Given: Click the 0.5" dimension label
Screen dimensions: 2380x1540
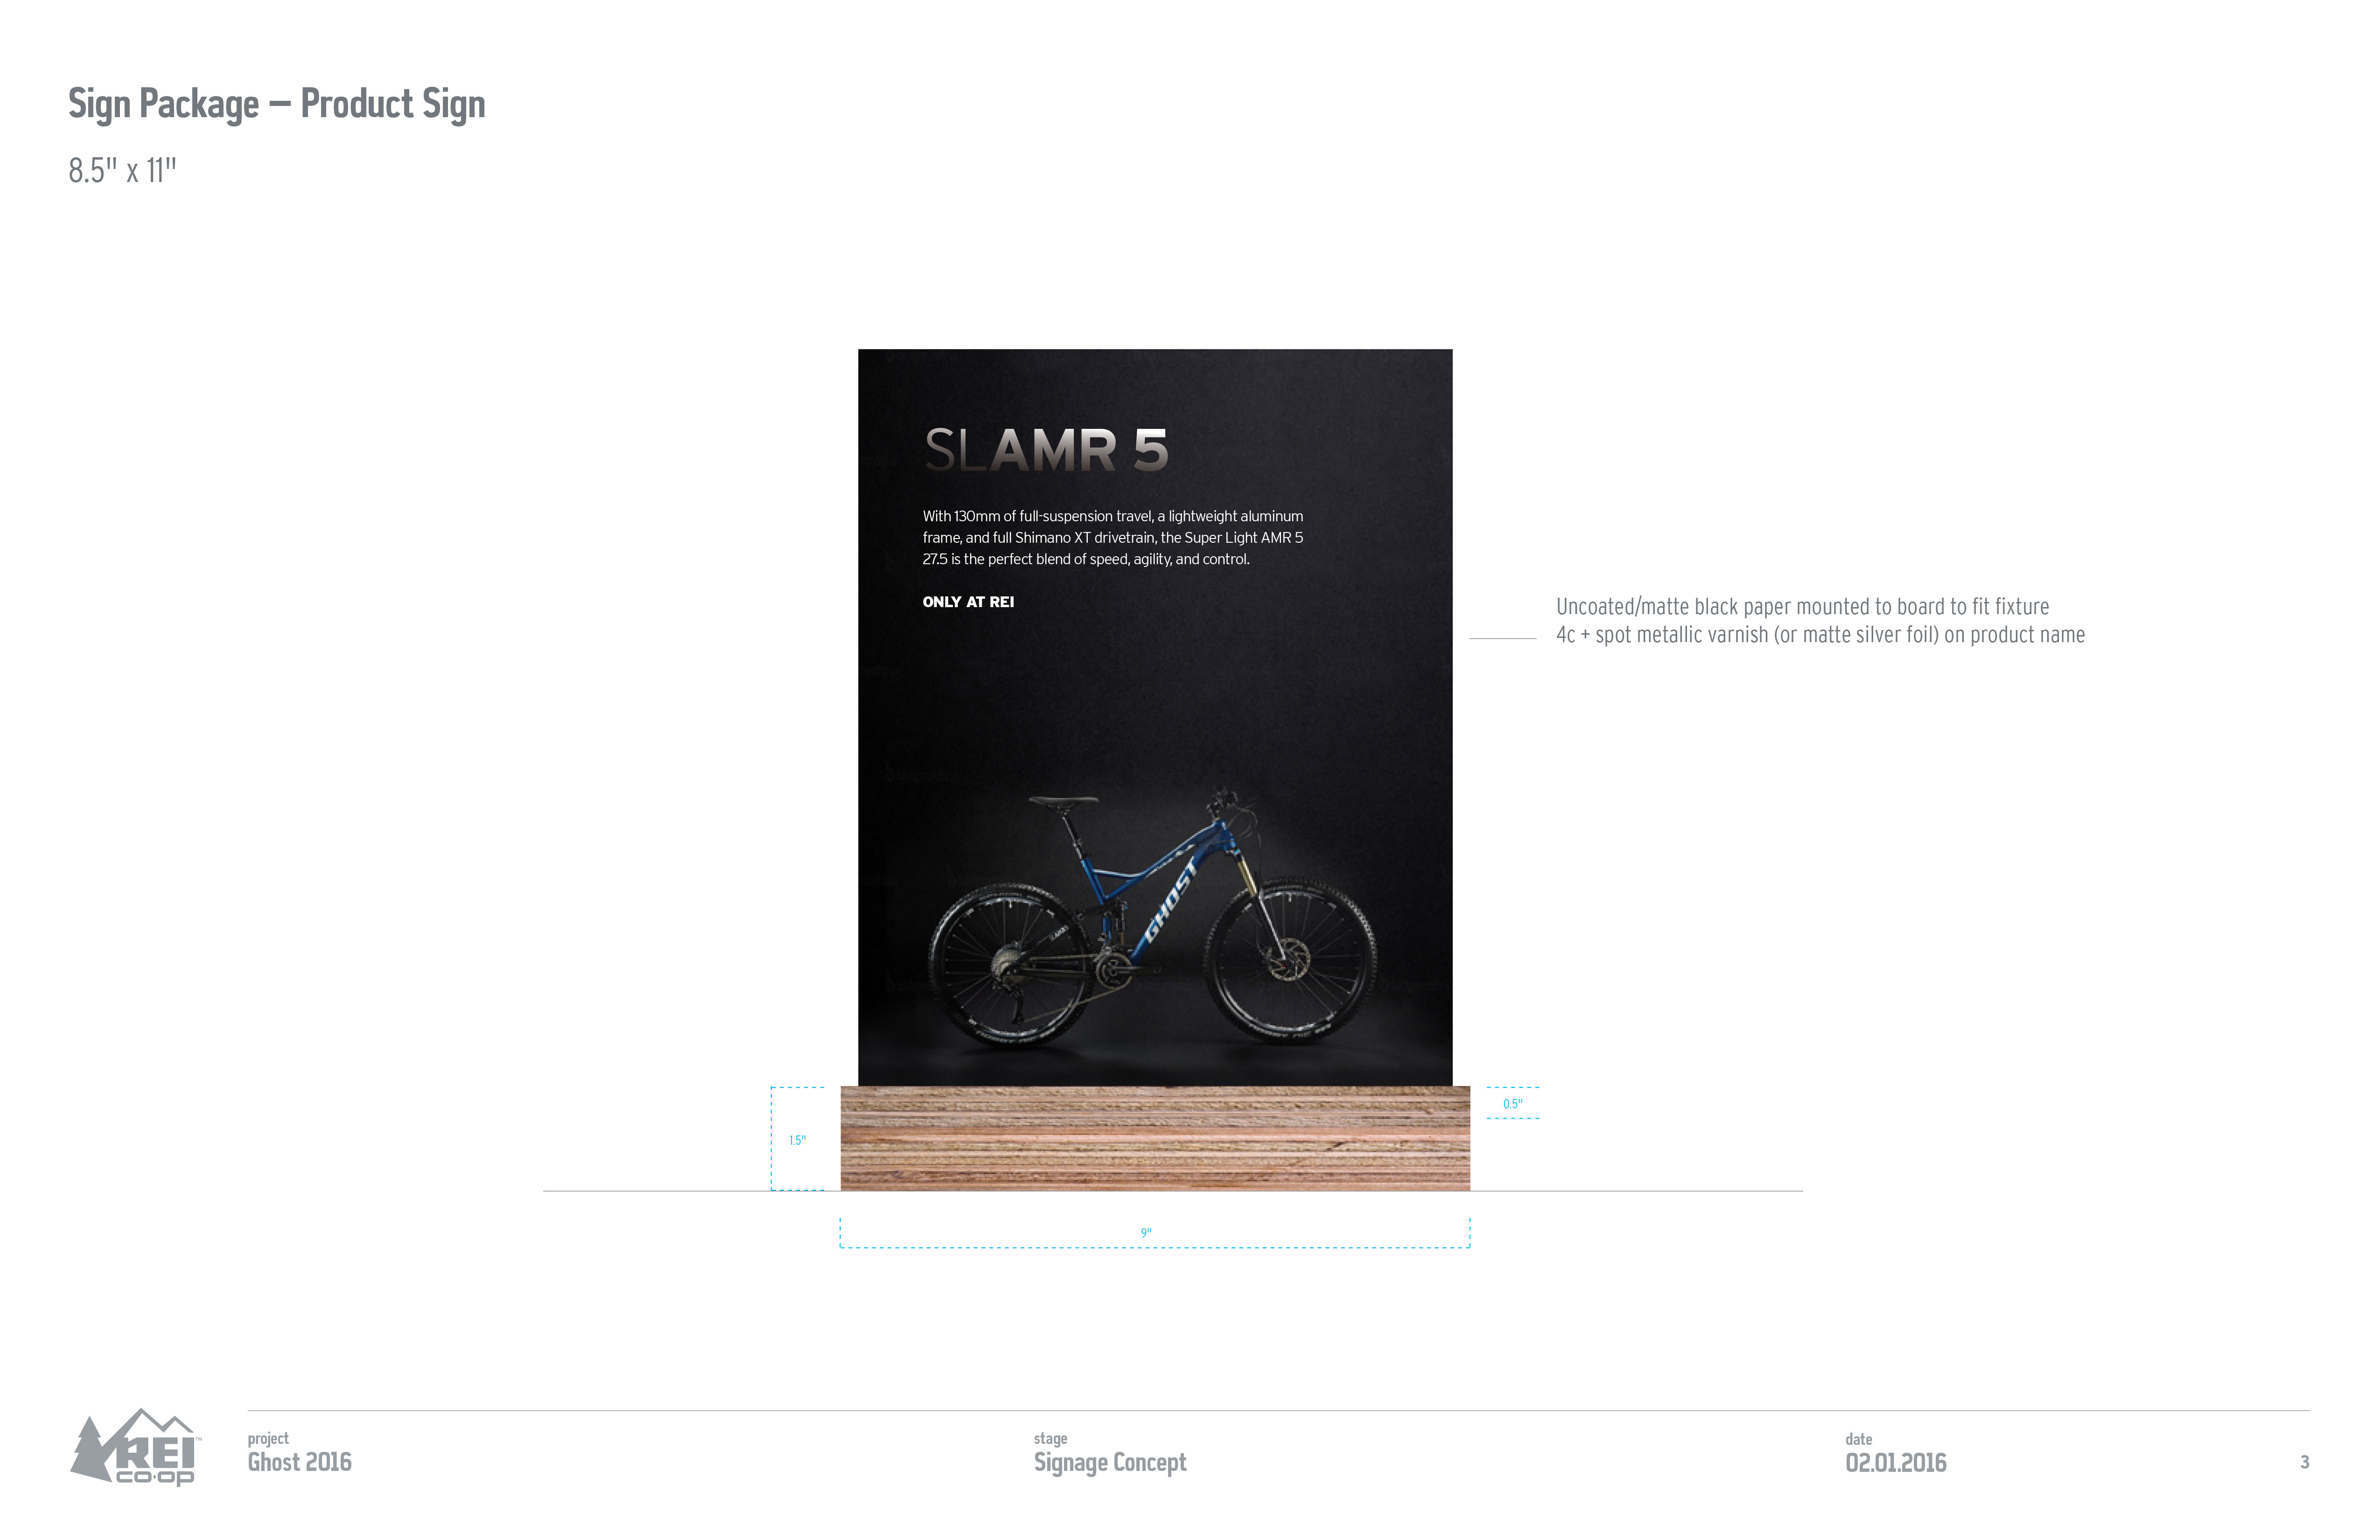Looking at the screenshot, I should 1512,1104.
